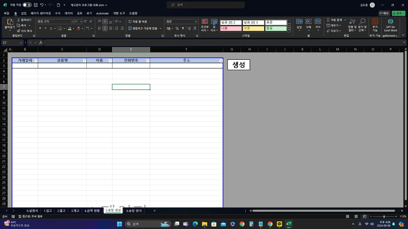Open filter dropdown for 상품명 column

coord(84,61)
